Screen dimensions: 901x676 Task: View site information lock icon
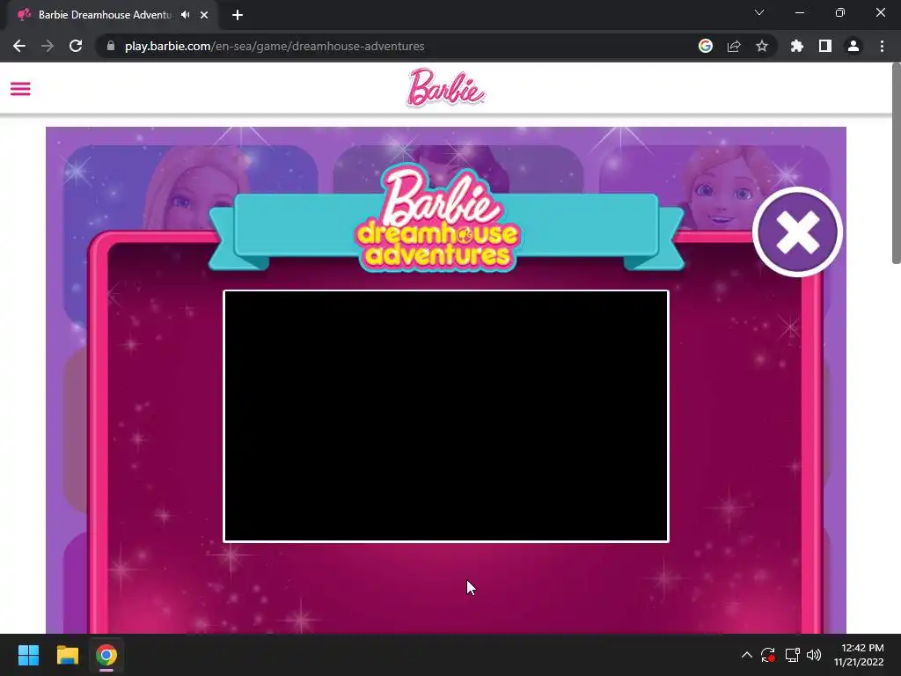(111, 46)
